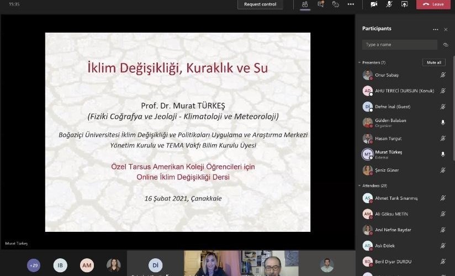This screenshot has height=276, width=455.
Task: Copy the meeting join link icon
Action: click(x=446, y=45)
